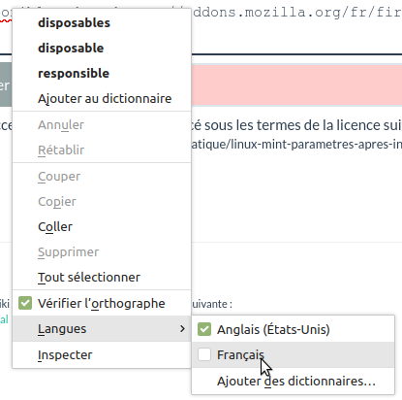Click the addons.mozilla.org URL text
Screen dimensions: 402x400
tap(297, 13)
